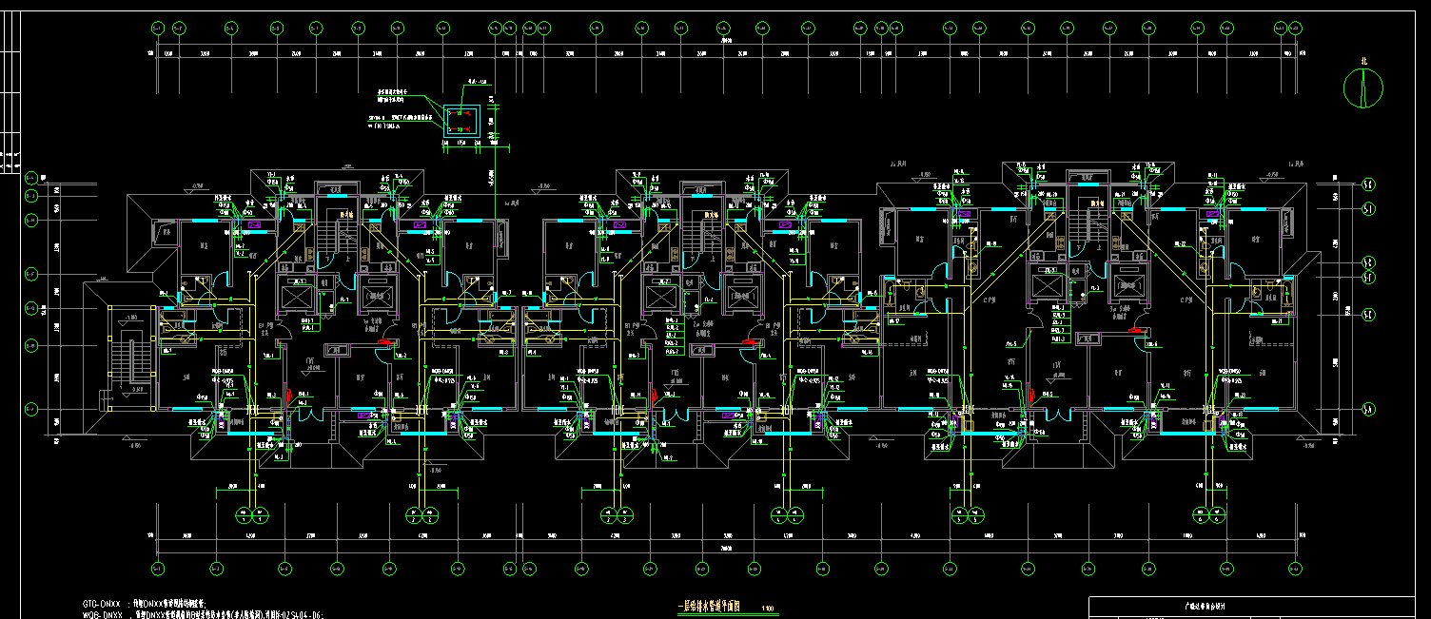The width and height of the screenshot is (1431, 619).
Task: Click the 北 label above the compass
Action: click(x=1362, y=61)
